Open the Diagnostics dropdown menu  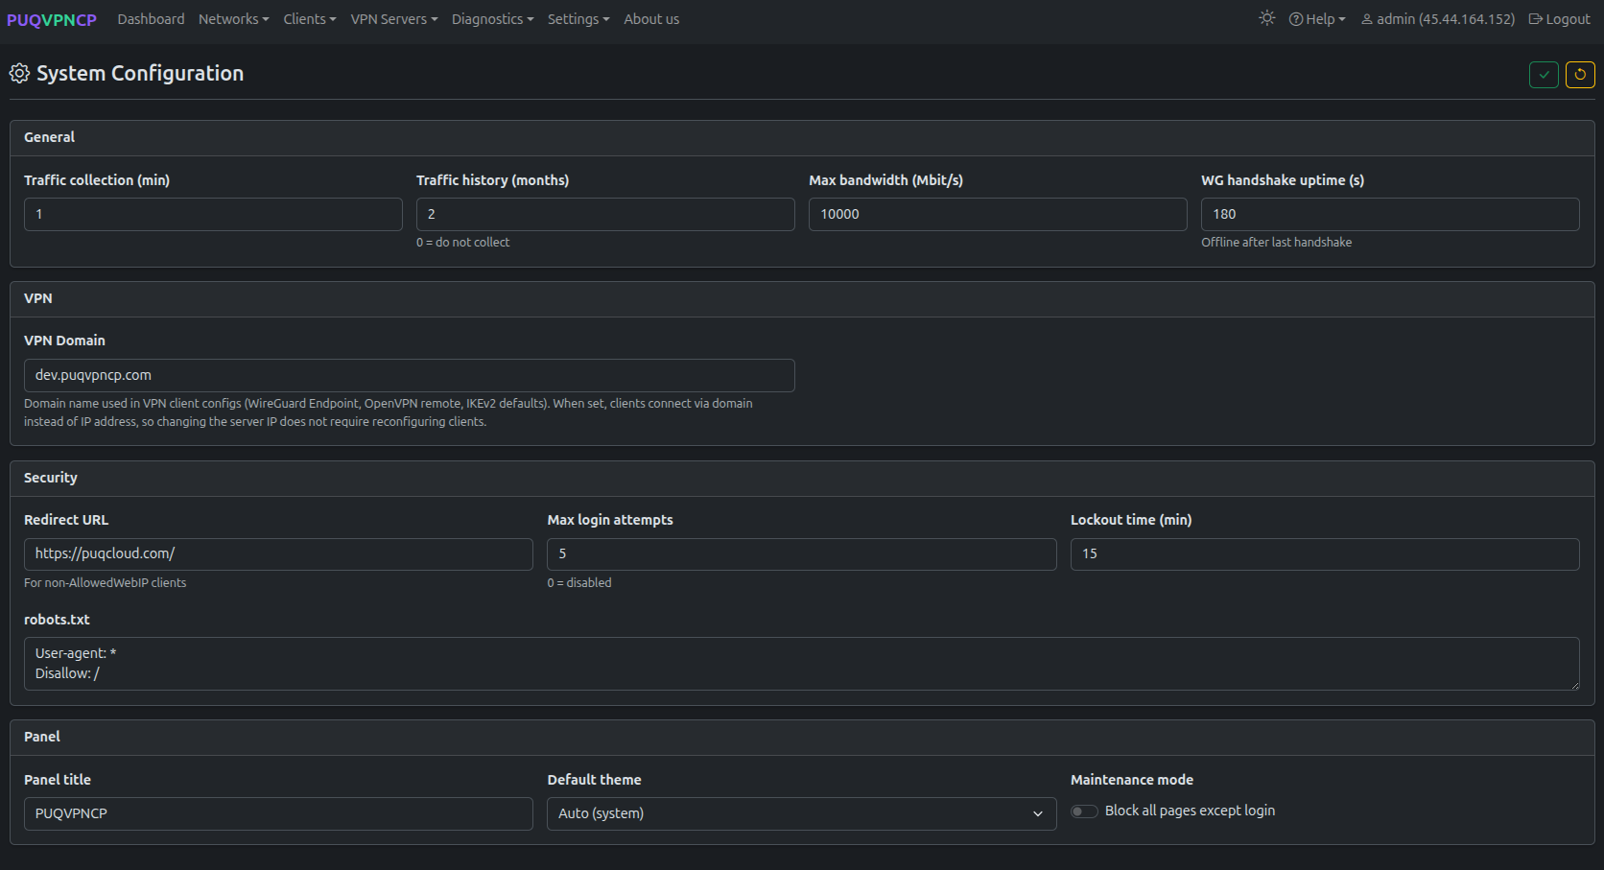coord(492,19)
